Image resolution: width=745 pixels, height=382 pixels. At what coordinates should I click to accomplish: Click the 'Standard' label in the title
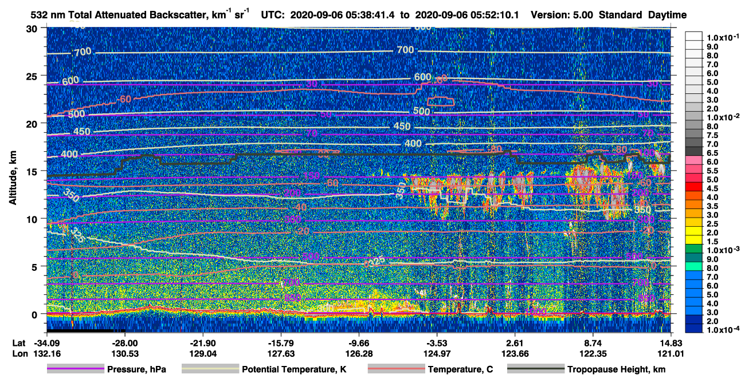620,15
